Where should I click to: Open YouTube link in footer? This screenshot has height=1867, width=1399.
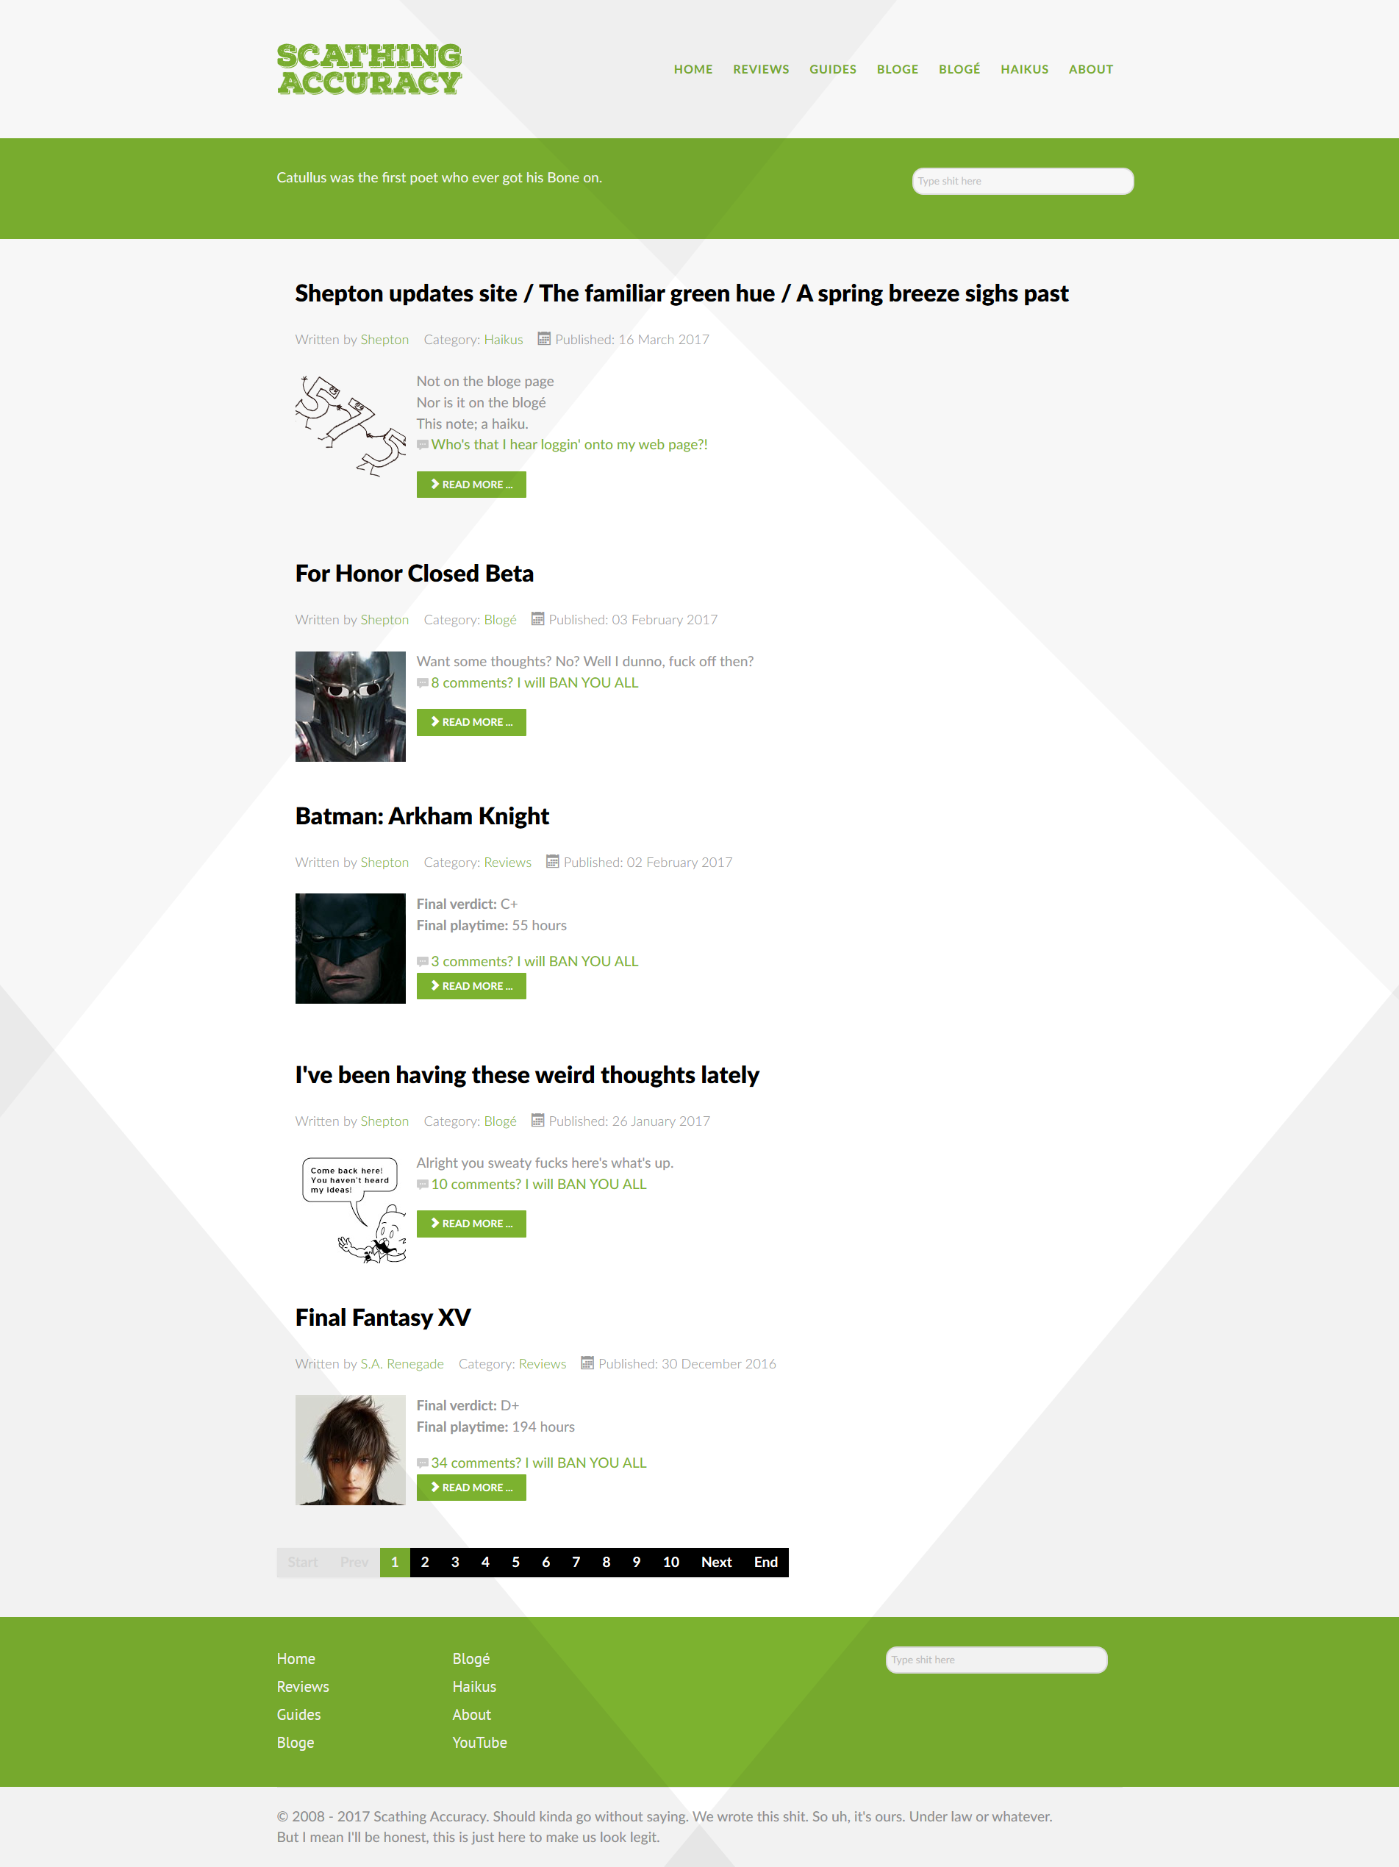pyautogui.click(x=479, y=1743)
